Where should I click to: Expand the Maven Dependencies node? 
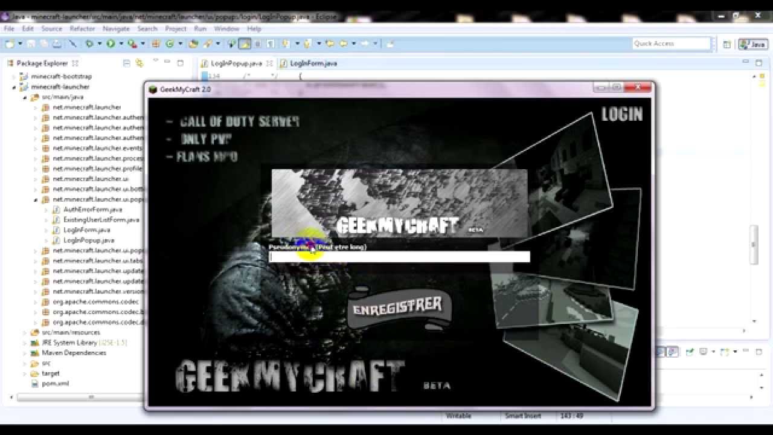(25, 353)
